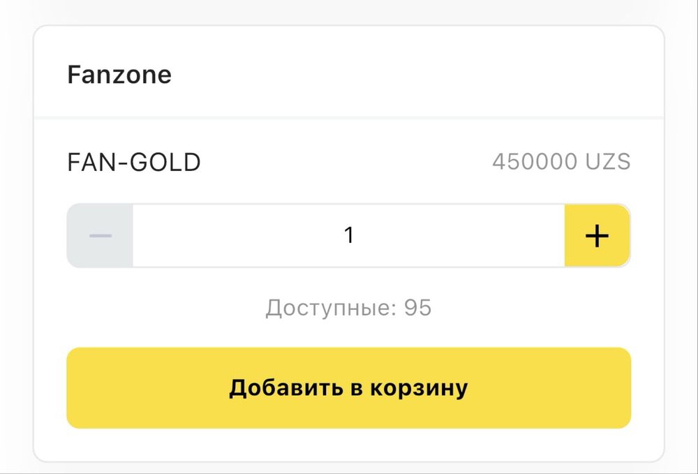Click the available tickets count
Image resolution: width=698 pixels, height=474 pixels.
coord(348,308)
